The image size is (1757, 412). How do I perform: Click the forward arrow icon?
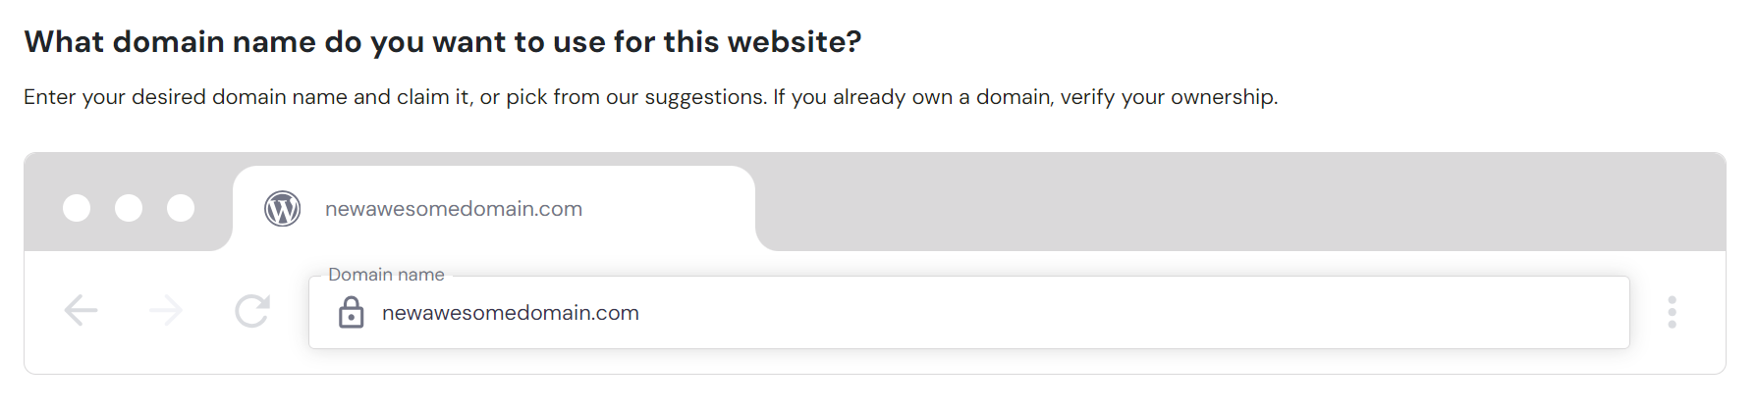tap(166, 311)
